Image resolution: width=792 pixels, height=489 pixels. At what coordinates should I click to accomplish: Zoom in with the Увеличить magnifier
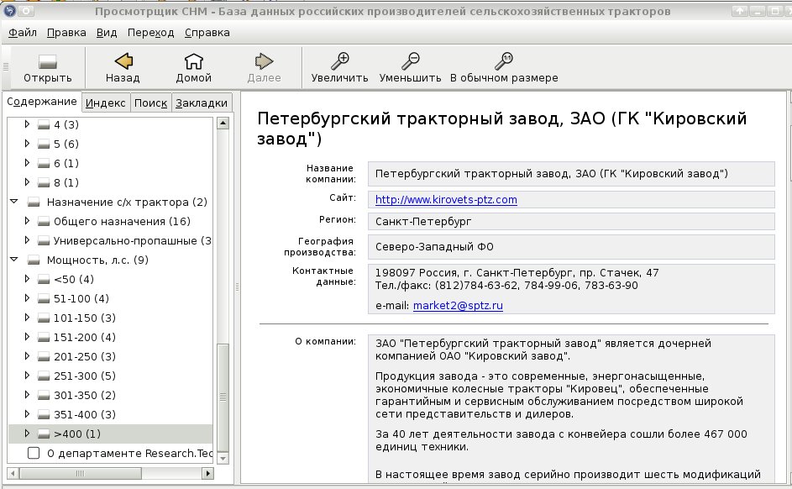coord(339,61)
